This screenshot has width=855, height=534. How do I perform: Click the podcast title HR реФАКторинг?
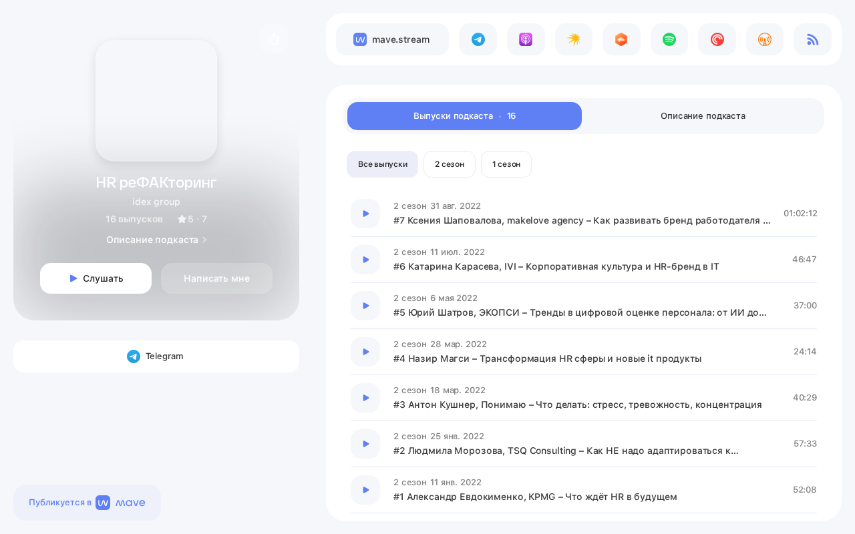(x=156, y=182)
